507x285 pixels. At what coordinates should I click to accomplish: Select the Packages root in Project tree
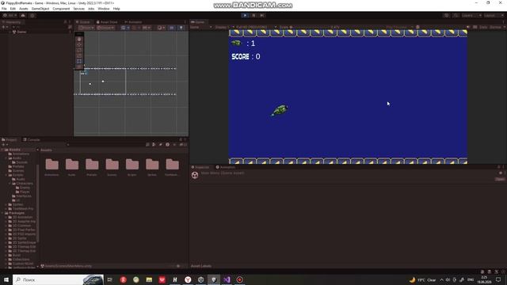[14, 213]
